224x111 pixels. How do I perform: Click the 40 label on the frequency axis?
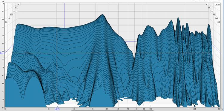point(93,109)
